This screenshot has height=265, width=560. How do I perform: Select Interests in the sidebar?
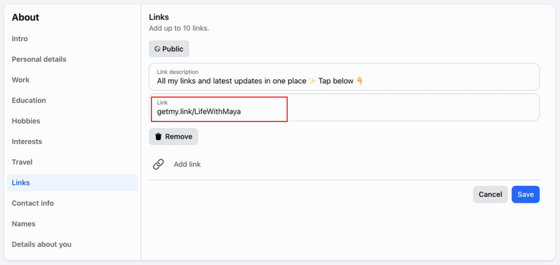pyautogui.click(x=27, y=141)
